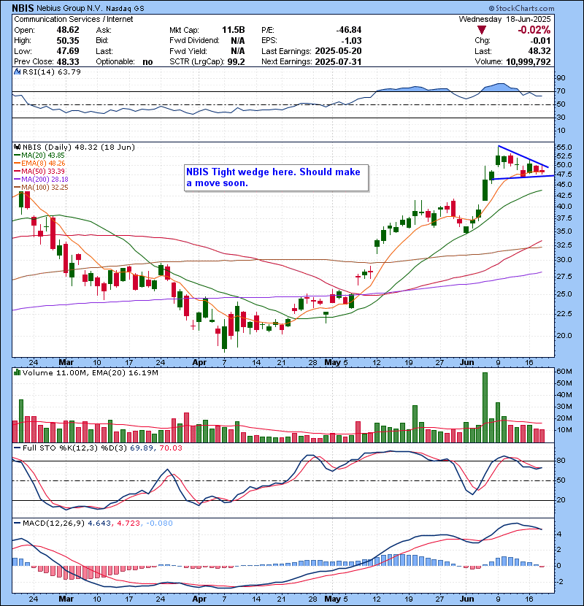The width and height of the screenshot is (584, 606).
Task: Click the Fwd Yield N/A value
Action: tap(238, 51)
